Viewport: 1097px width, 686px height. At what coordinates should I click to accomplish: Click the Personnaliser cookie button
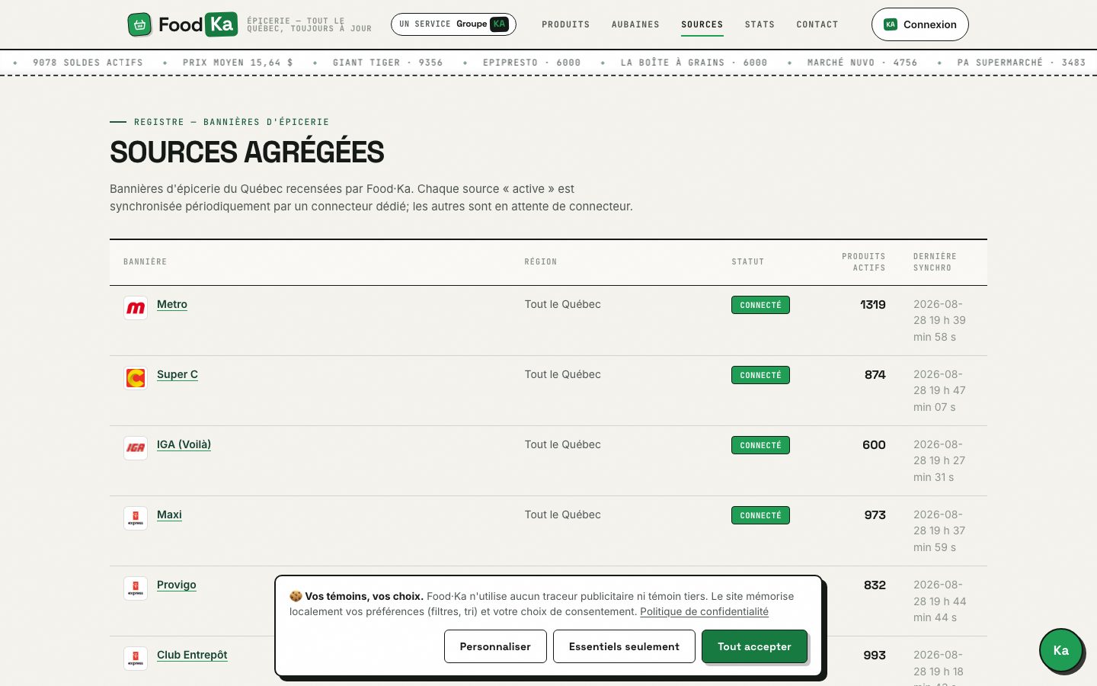pos(495,646)
